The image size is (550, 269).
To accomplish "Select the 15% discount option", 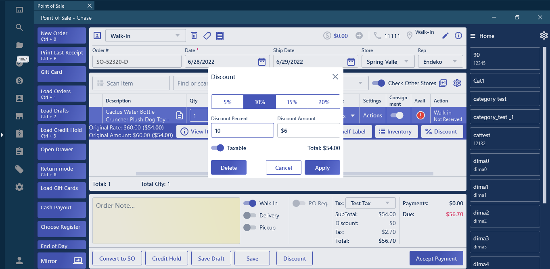I will [x=292, y=102].
